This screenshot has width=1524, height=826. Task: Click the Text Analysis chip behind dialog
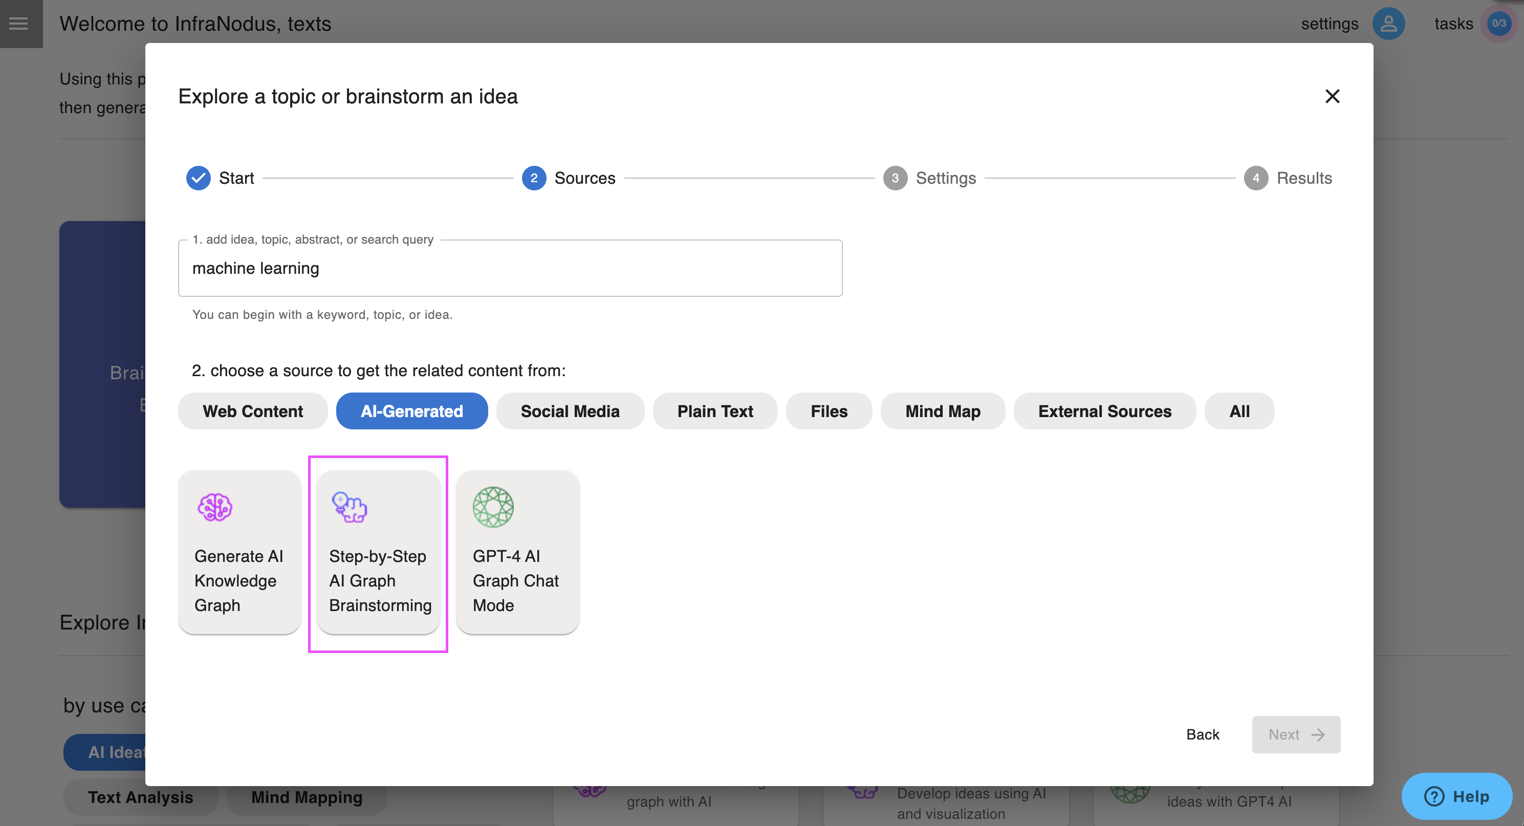click(140, 797)
